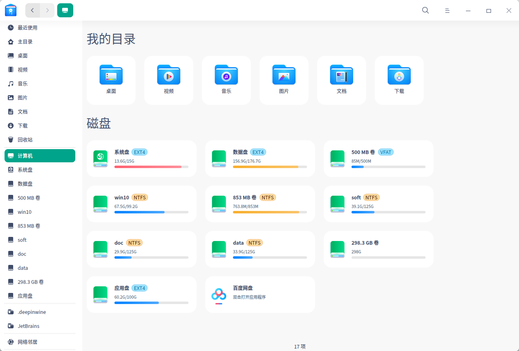519x351 pixels.
Task: Open the search magnifier
Action: pyautogui.click(x=426, y=10)
